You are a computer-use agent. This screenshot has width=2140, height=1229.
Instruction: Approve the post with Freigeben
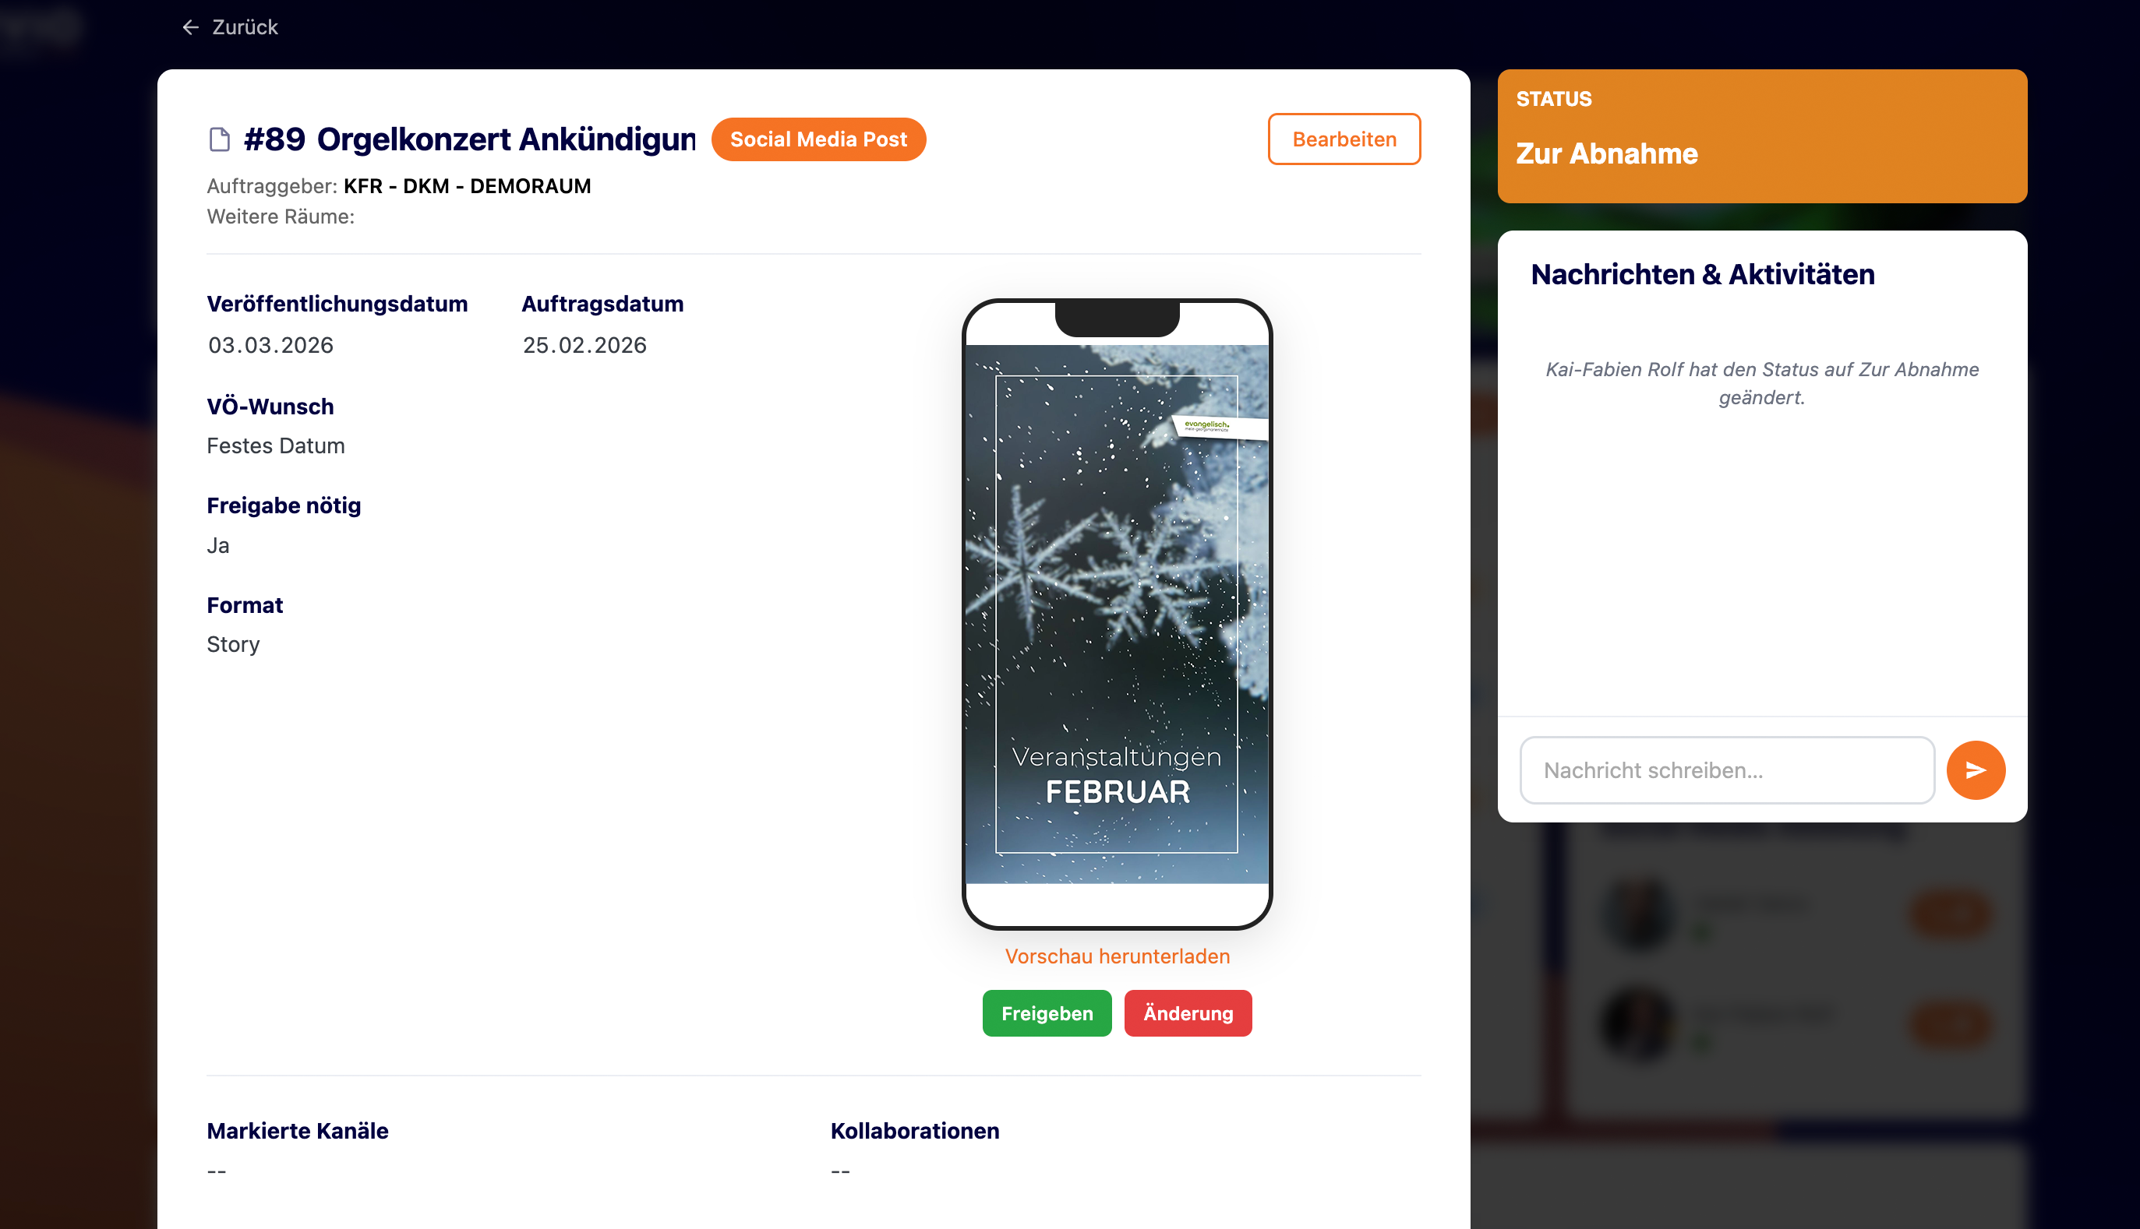tap(1047, 1013)
